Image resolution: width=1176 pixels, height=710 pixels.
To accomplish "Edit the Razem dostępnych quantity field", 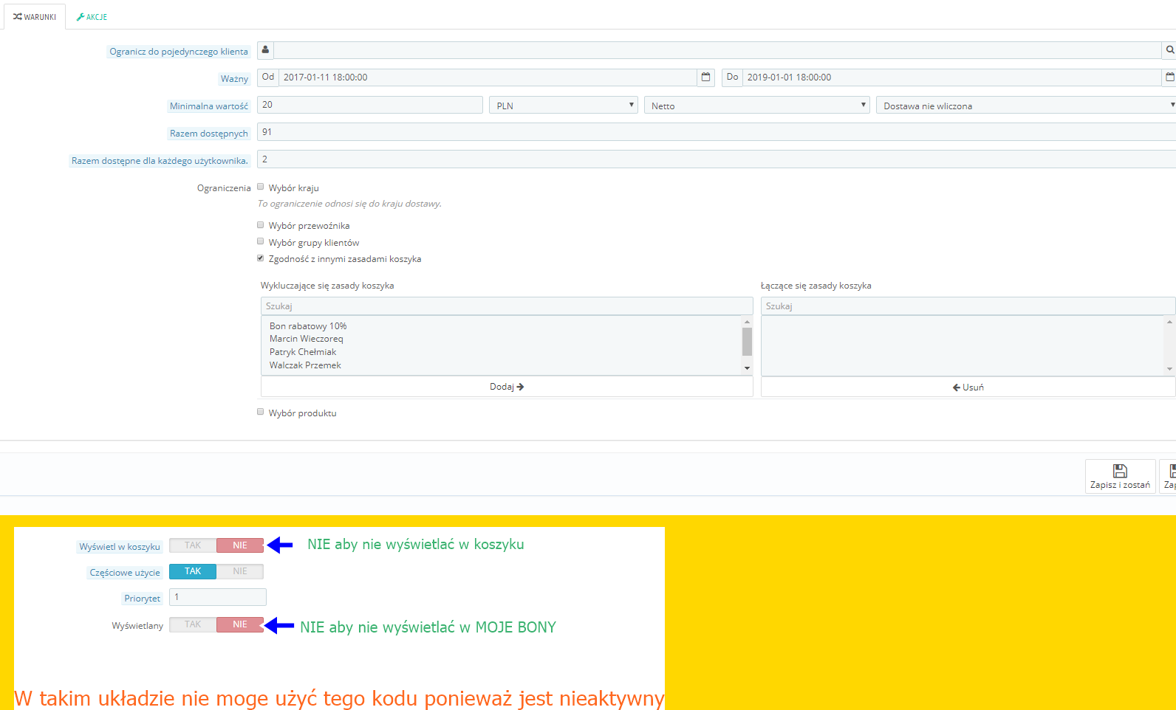I will click(717, 132).
